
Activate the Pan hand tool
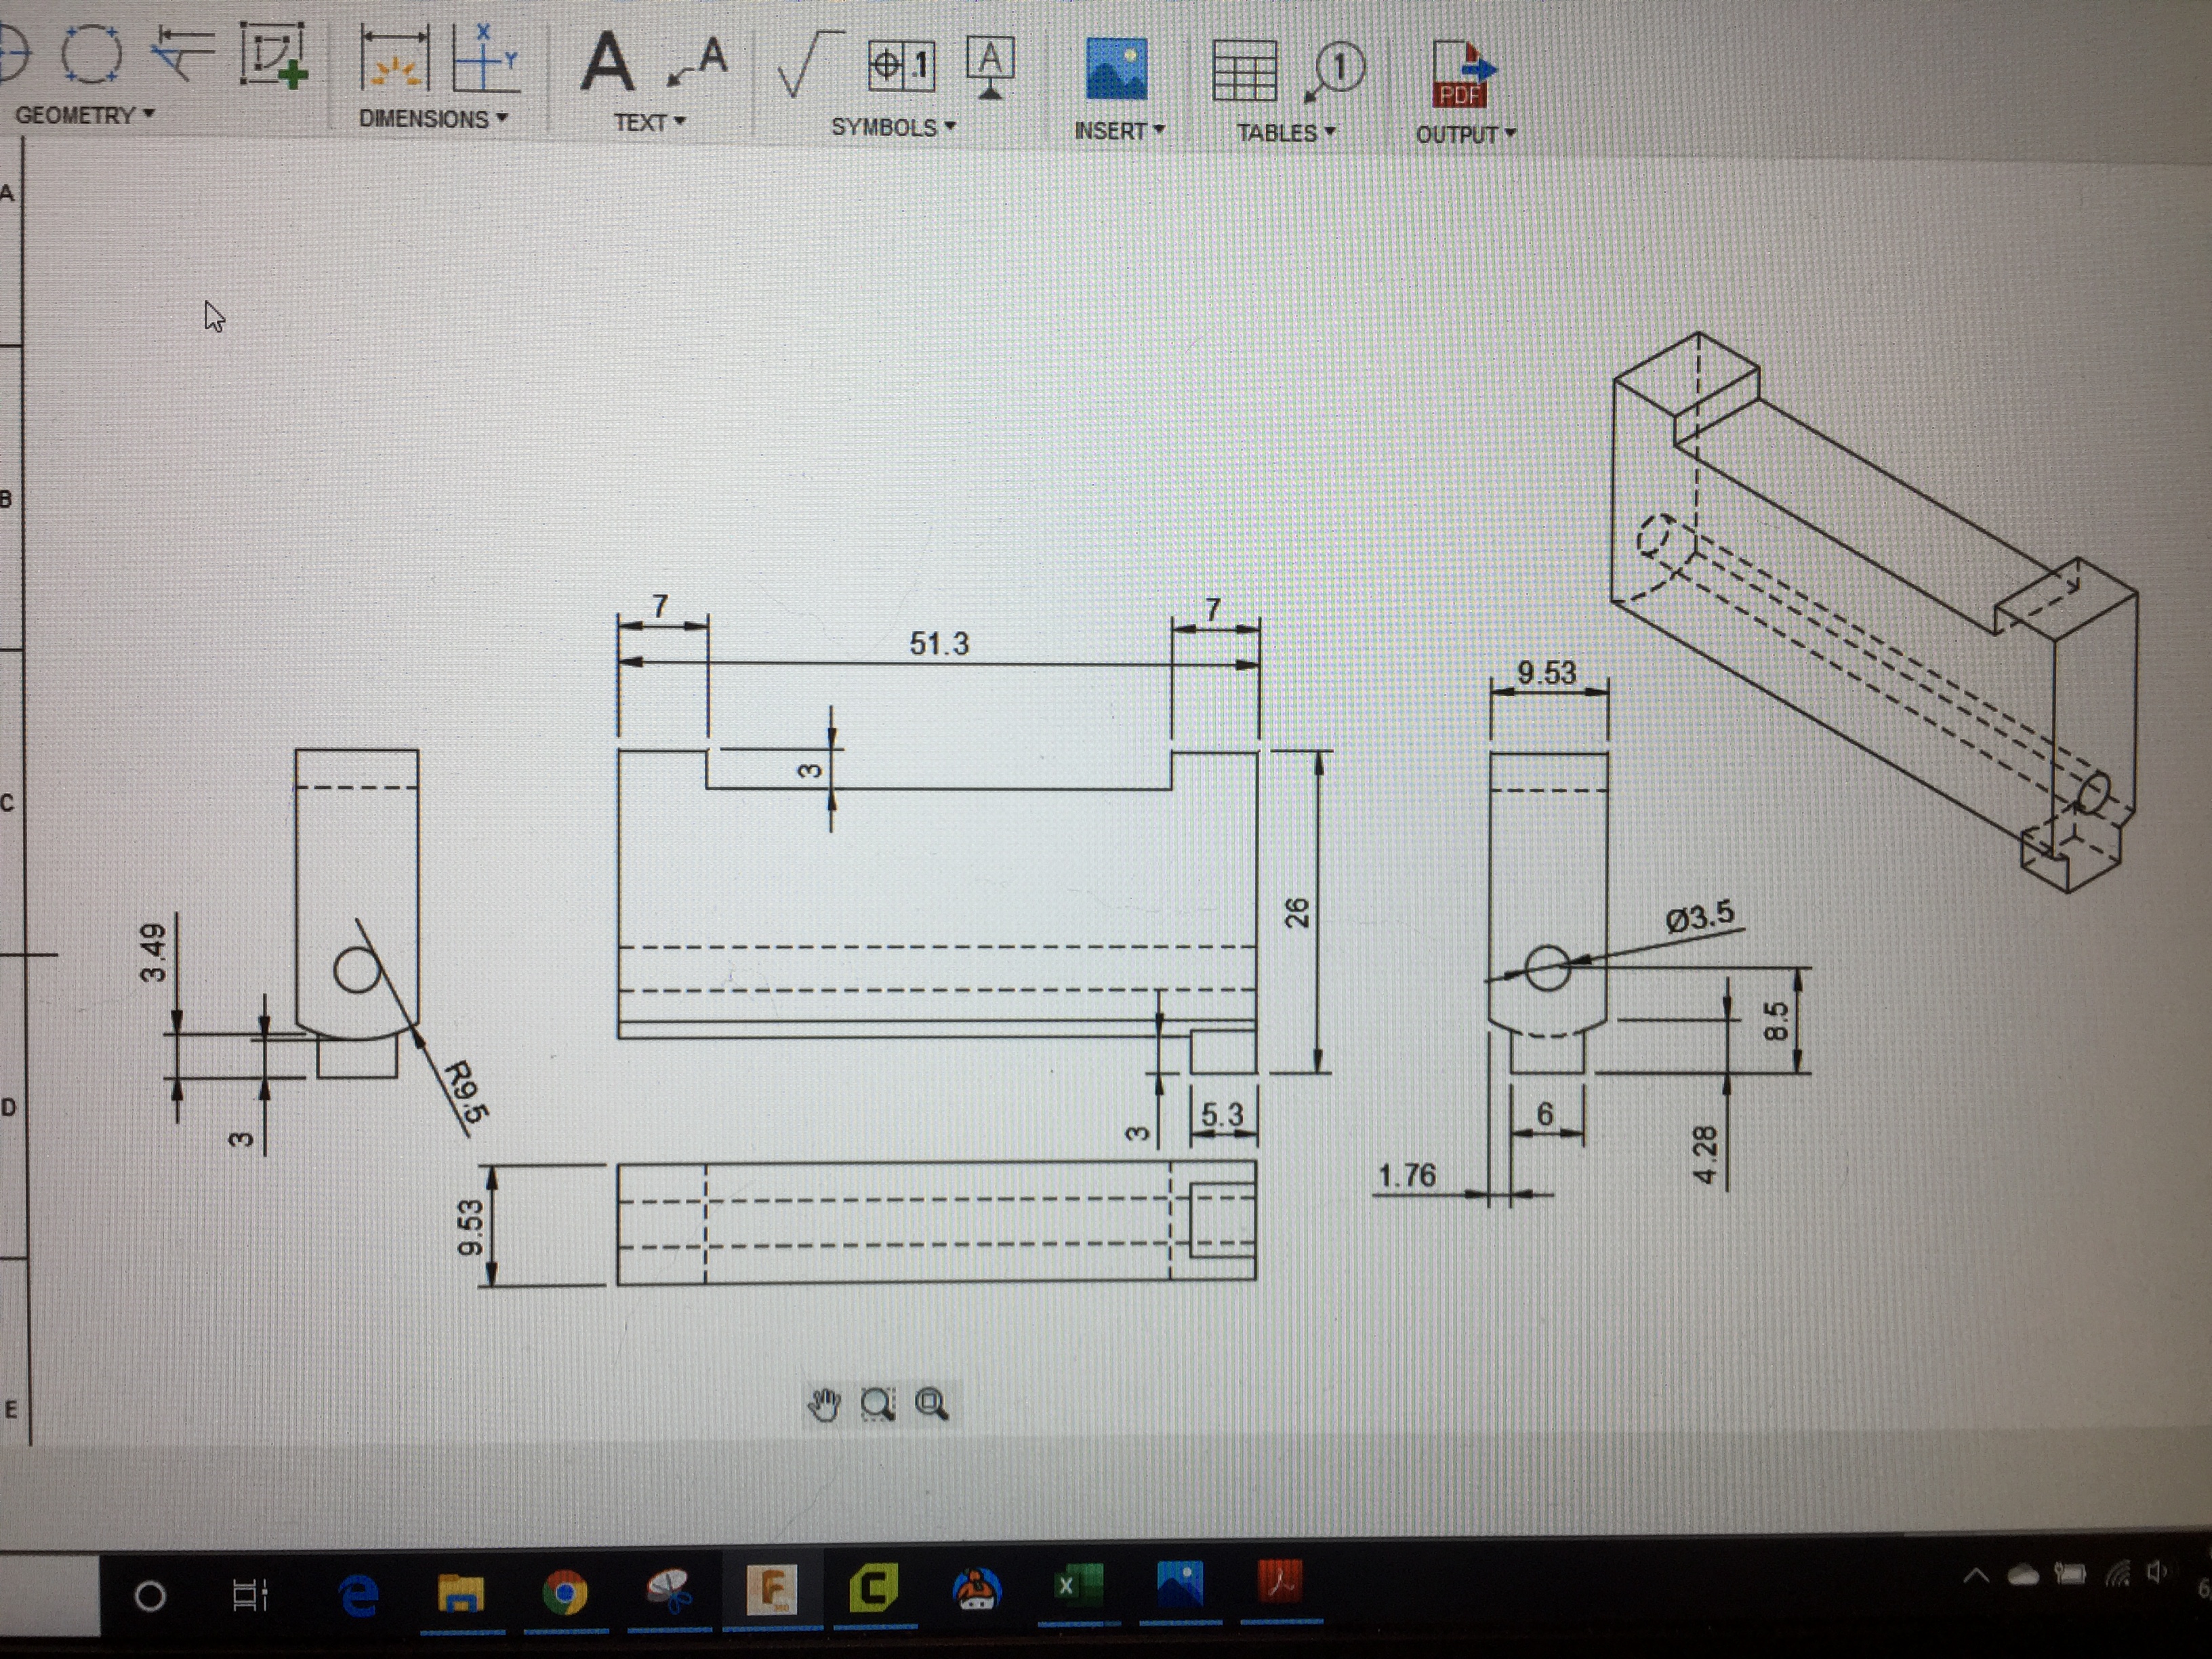[x=824, y=1404]
